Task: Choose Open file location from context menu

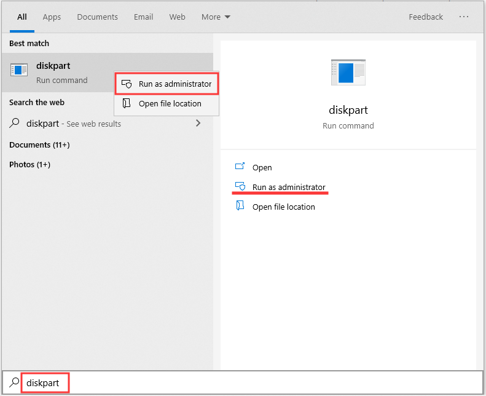Action: (170, 103)
